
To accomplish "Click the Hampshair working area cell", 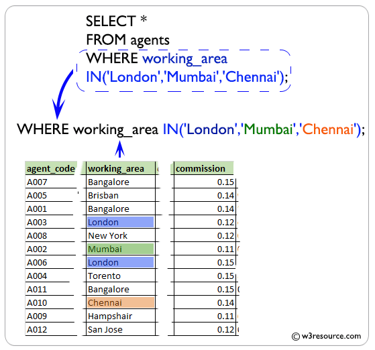I will click(x=121, y=316).
